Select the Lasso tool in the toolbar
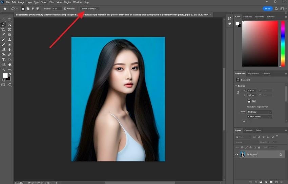The height and width of the screenshot is (184, 288). (x=3, y=25)
